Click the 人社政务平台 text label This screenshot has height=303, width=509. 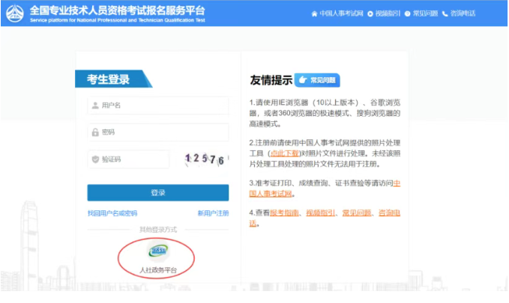(x=158, y=270)
